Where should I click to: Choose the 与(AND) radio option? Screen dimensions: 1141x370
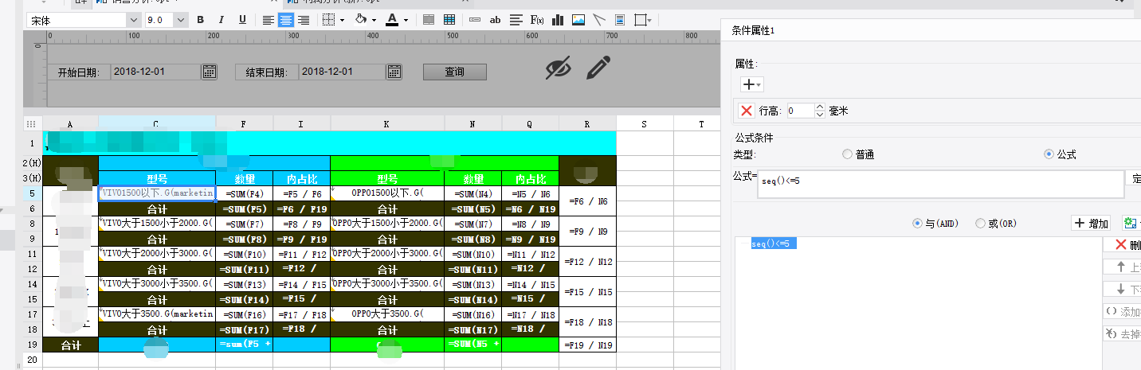(917, 224)
